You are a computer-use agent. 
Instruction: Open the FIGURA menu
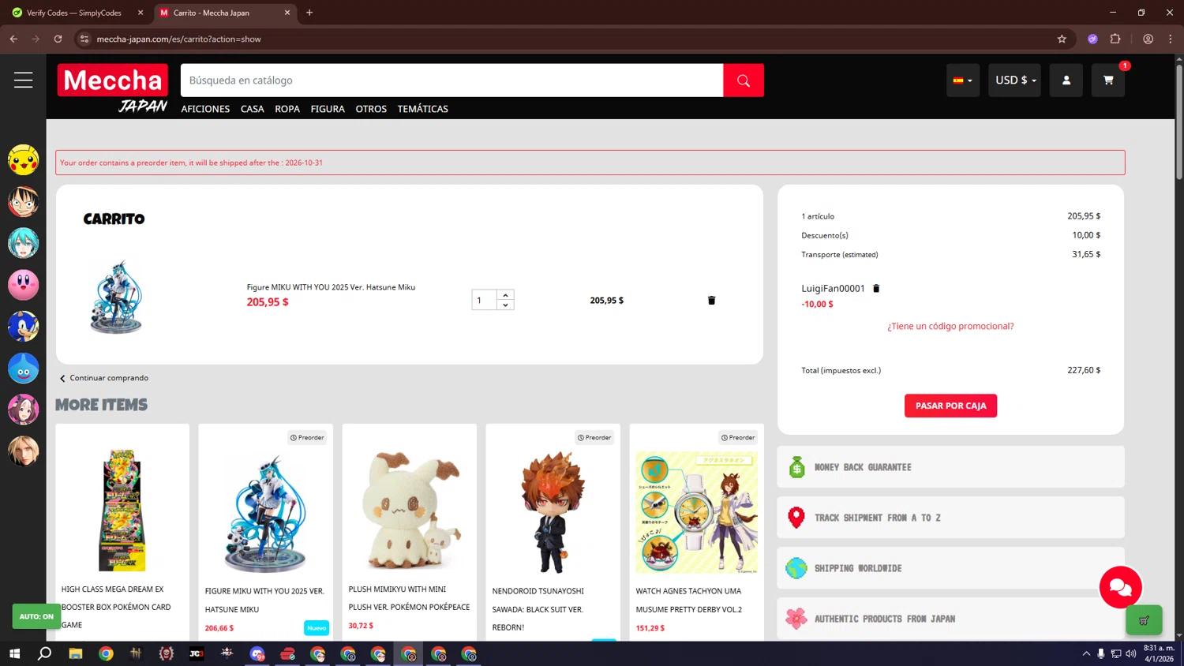tap(328, 109)
